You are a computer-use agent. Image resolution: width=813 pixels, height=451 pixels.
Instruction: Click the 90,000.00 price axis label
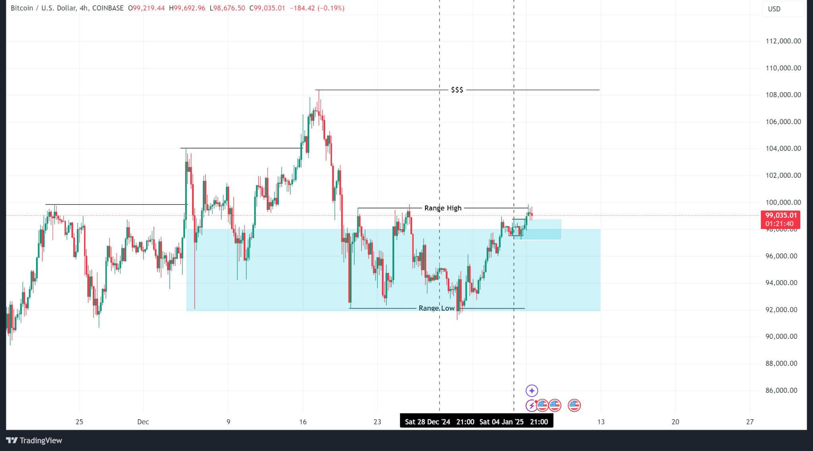781,336
